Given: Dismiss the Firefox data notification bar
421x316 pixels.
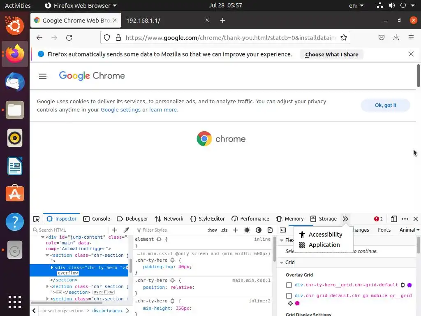Looking at the screenshot, I should click(x=411, y=54).
